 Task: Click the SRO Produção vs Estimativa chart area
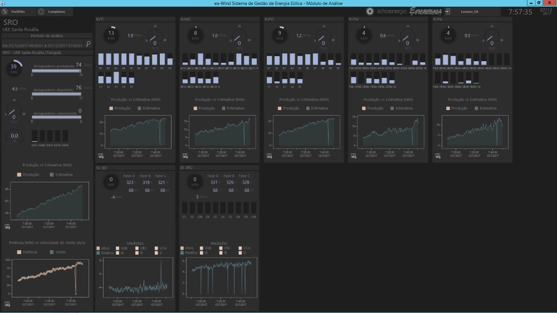coord(50,201)
